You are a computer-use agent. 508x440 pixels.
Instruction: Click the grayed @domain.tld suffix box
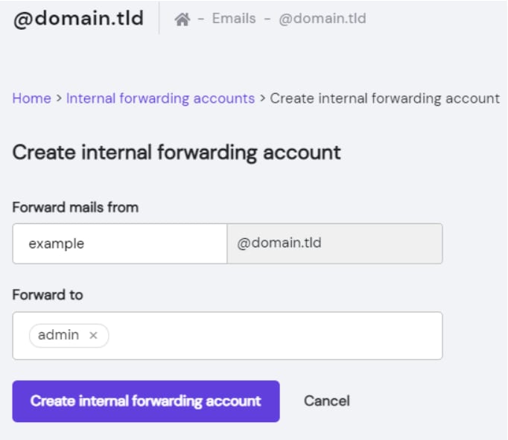click(x=334, y=243)
